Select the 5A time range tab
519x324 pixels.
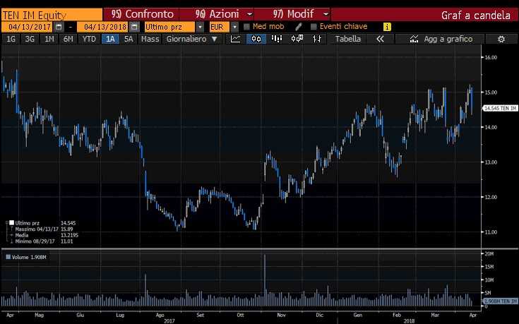click(129, 39)
